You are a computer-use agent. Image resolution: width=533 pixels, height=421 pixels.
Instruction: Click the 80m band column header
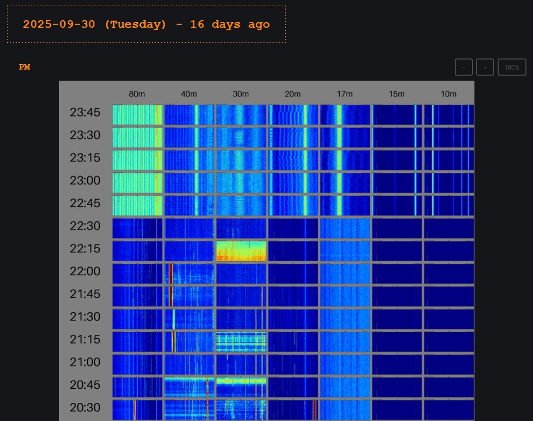coord(137,94)
